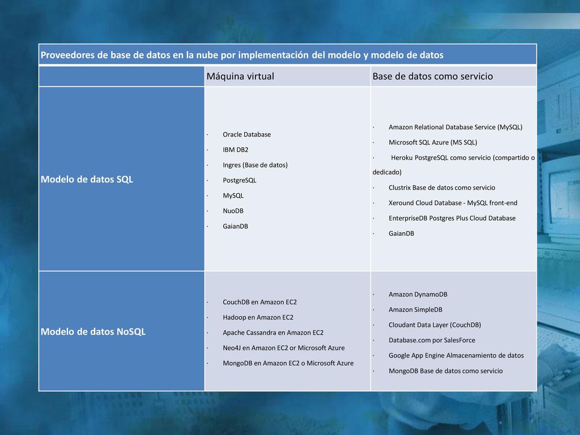580x435 pixels.
Task: Select "CouchDB en Amazon EC2" entry
Action: click(259, 302)
